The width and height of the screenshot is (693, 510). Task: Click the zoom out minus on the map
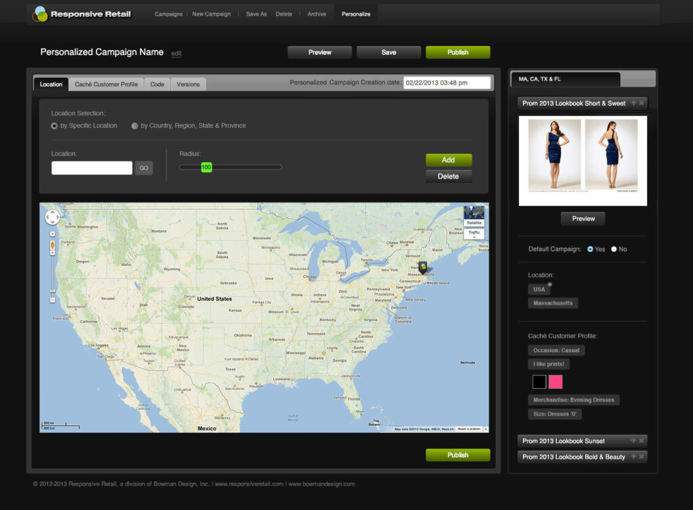(x=53, y=300)
